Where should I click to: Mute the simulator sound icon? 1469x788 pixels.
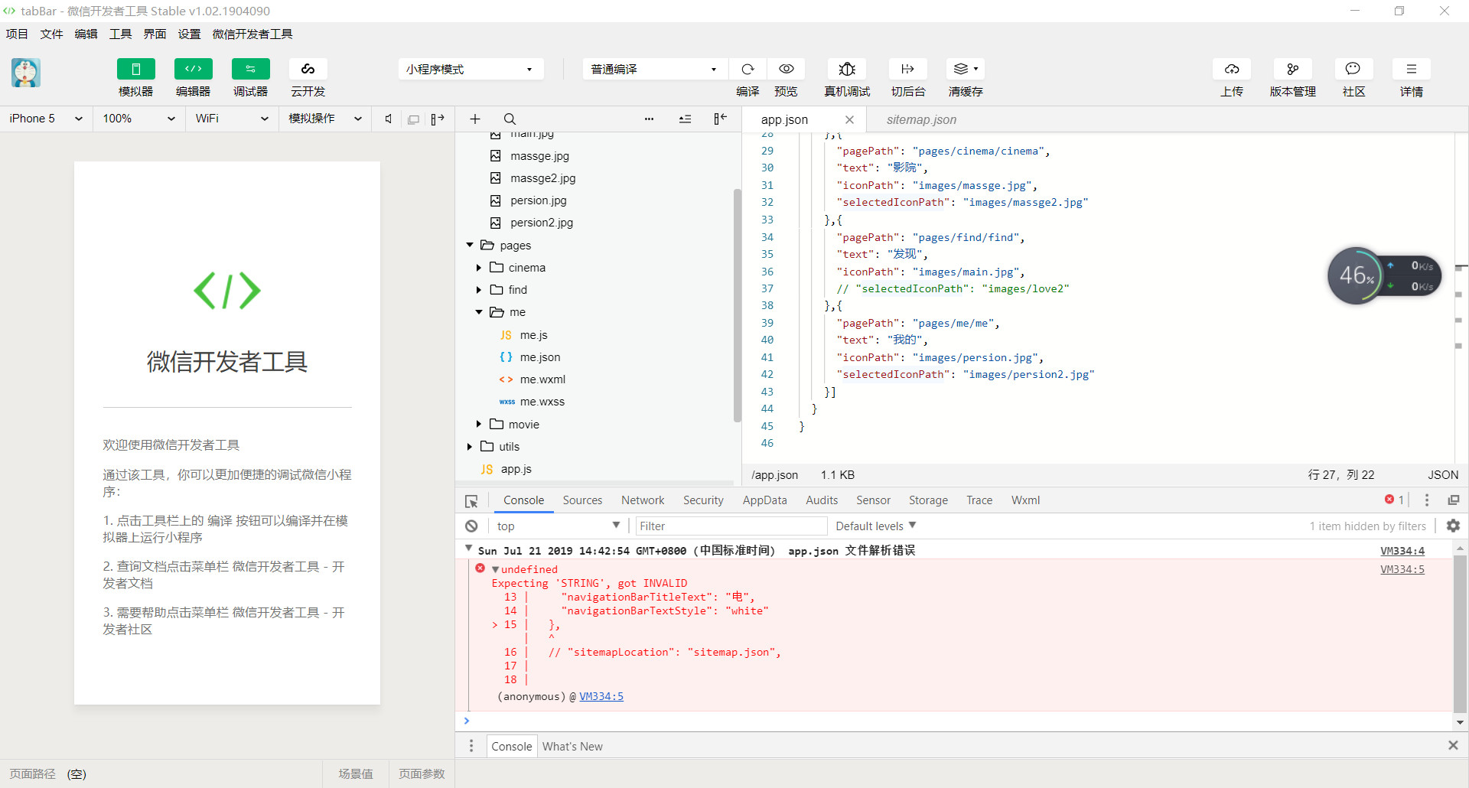pos(389,119)
